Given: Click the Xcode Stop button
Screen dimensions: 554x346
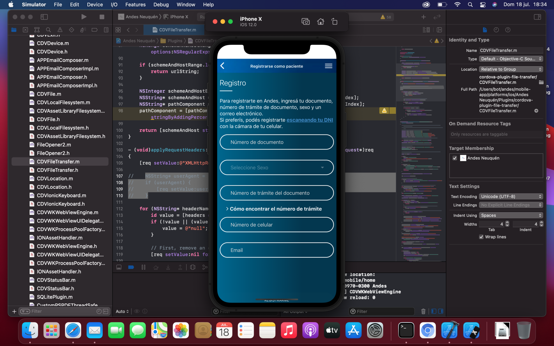Looking at the screenshot, I should coord(102,17).
